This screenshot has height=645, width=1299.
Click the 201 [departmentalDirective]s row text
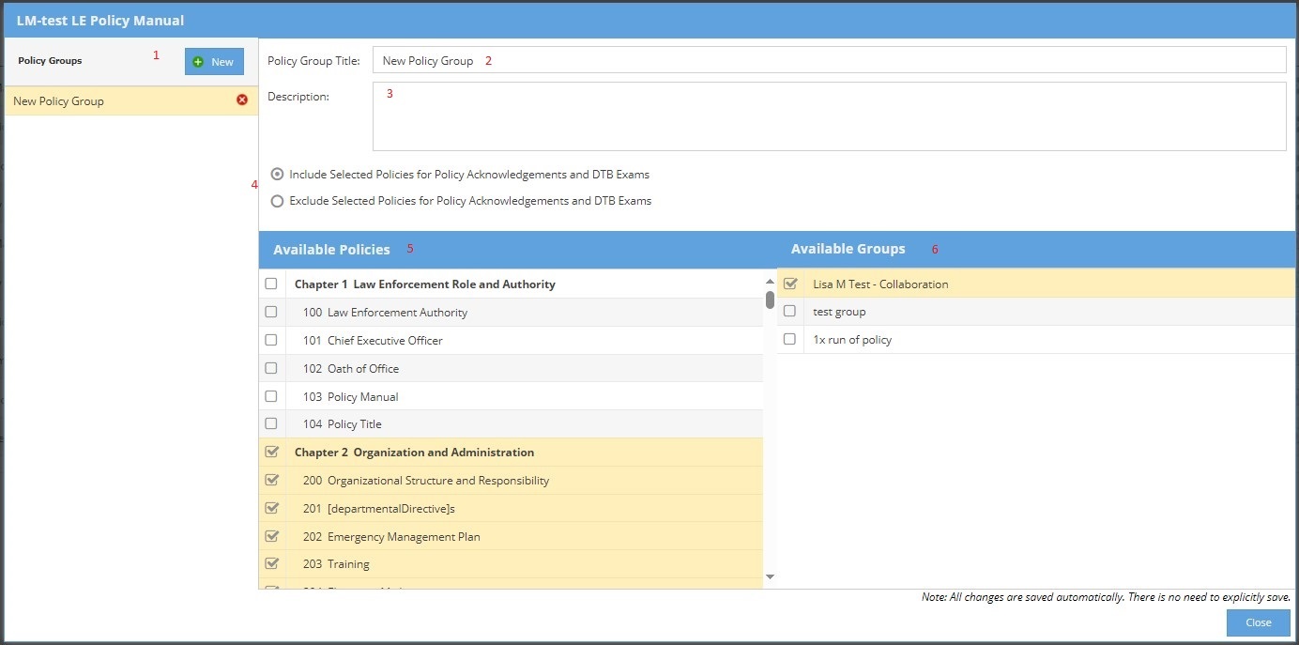379,508
